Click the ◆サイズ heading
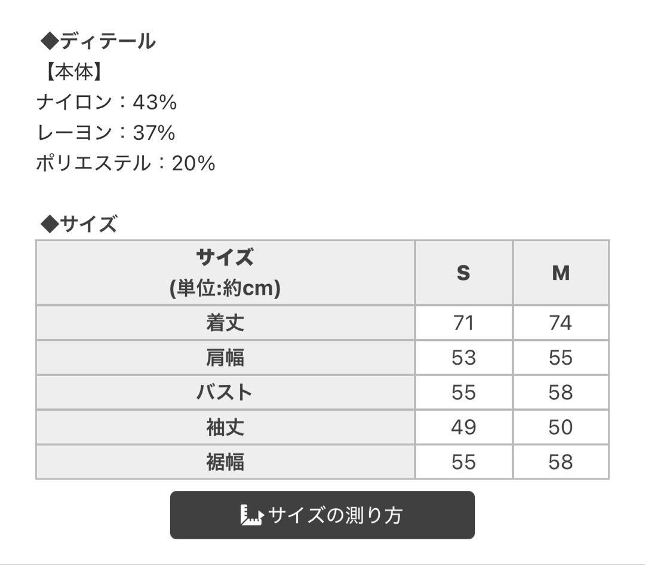Image resolution: width=645 pixels, height=565 pixels. click(x=79, y=224)
